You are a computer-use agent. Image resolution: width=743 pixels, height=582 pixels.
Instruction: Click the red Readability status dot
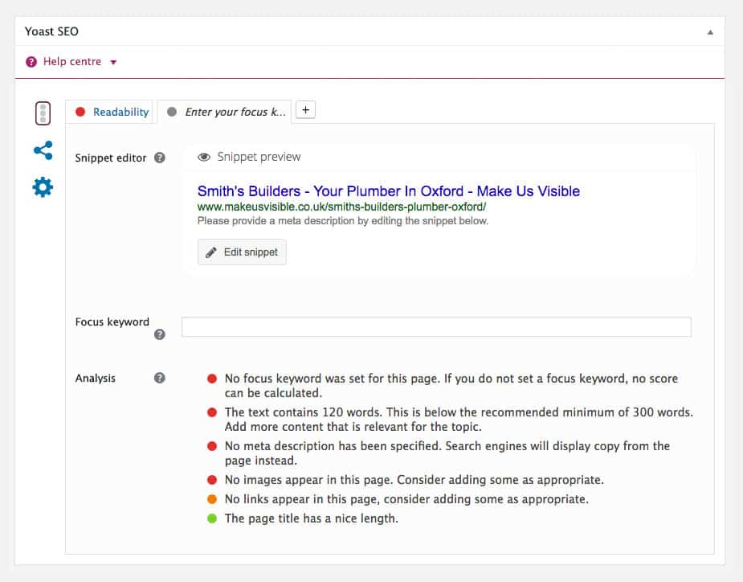point(80,112)
